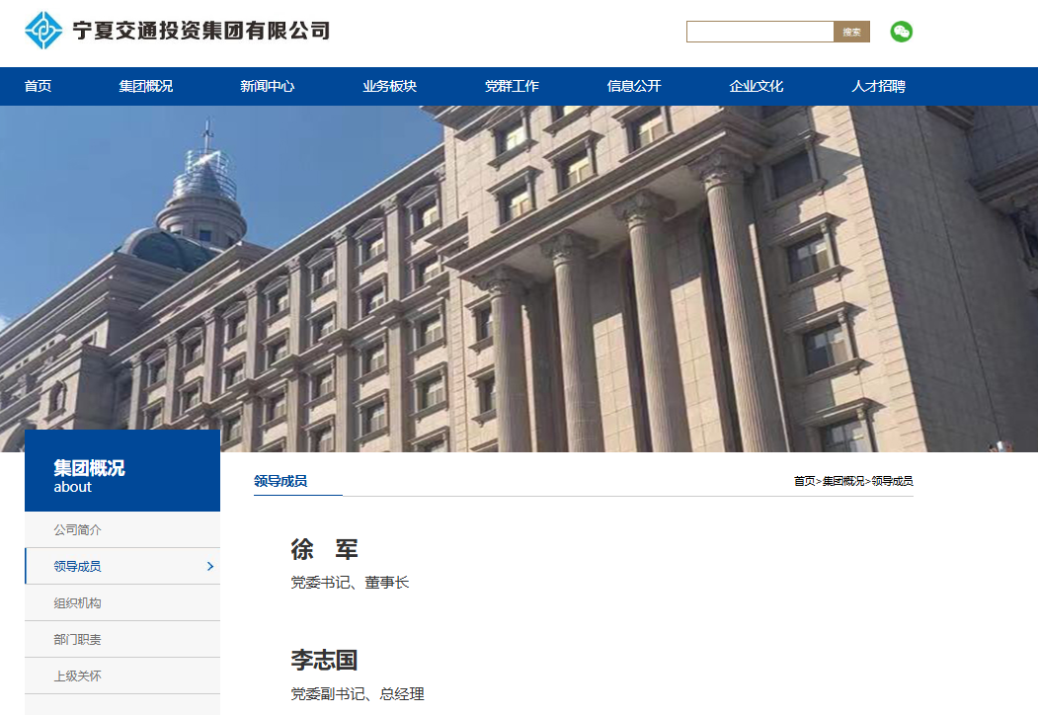Go to 人才招聘 navigation item

point(878,86)
